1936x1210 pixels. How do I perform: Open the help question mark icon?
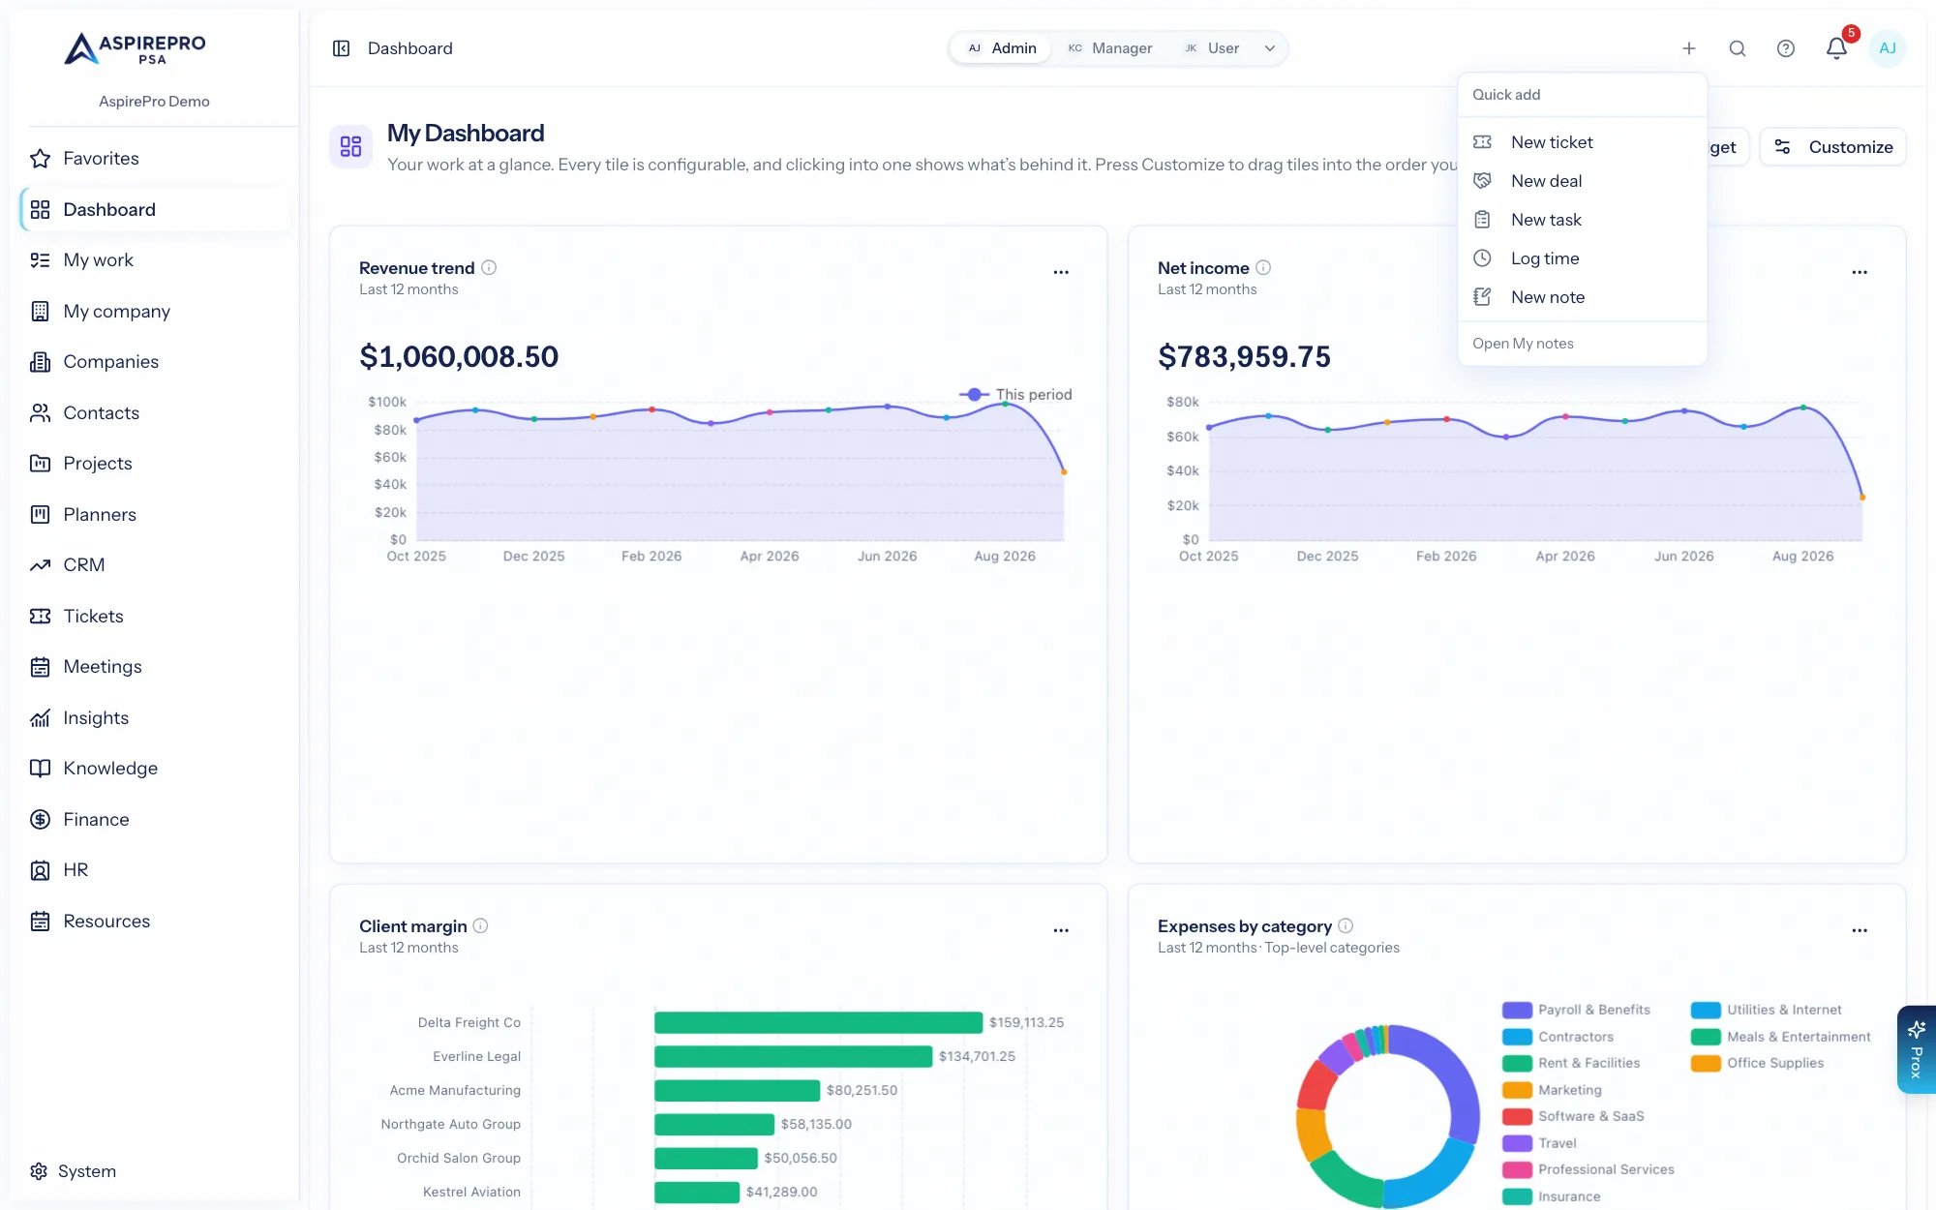[x=1786, y=48]
